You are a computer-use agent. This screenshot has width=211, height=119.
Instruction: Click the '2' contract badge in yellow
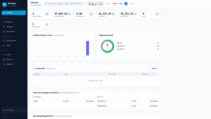[134, 106]
